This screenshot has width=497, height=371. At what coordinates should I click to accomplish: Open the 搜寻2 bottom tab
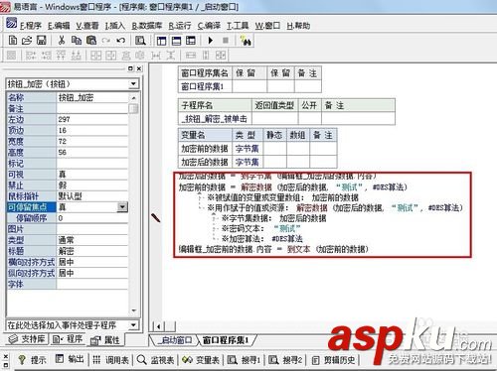(x=285, y=359)
